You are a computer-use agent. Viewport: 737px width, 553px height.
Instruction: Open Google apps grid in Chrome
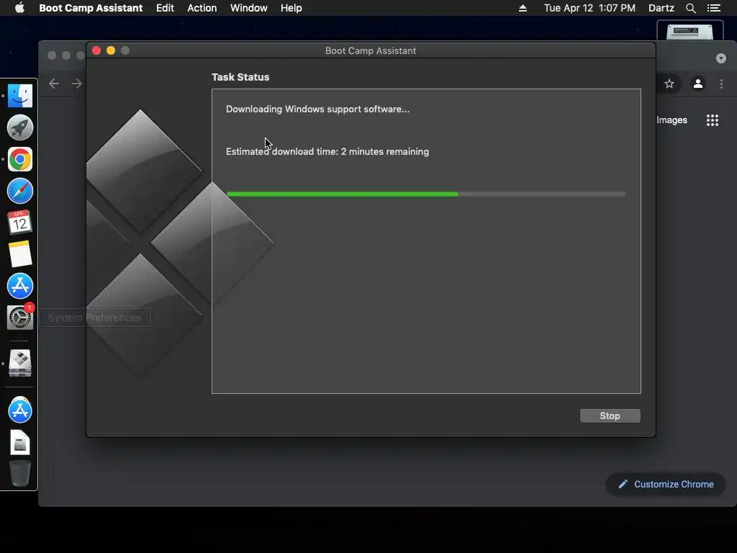pyautogui.click(x=712, y=120)
